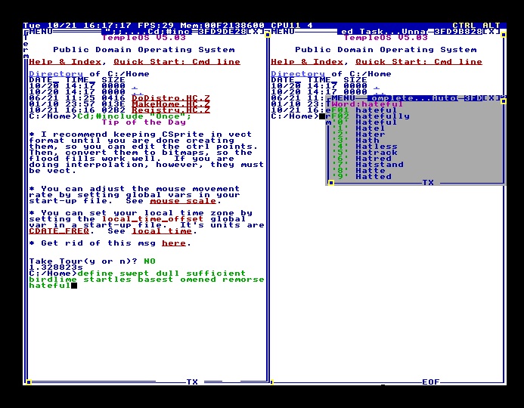The height and width of the screenshot is (408, 524).
Task: Click the Cd;#include "Once"; command line
Action: [x=135, y=116]
